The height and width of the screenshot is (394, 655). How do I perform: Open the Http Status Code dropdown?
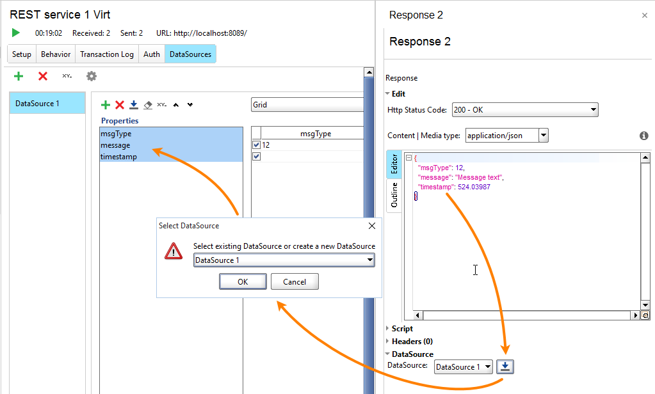click(x=592, y=109)
